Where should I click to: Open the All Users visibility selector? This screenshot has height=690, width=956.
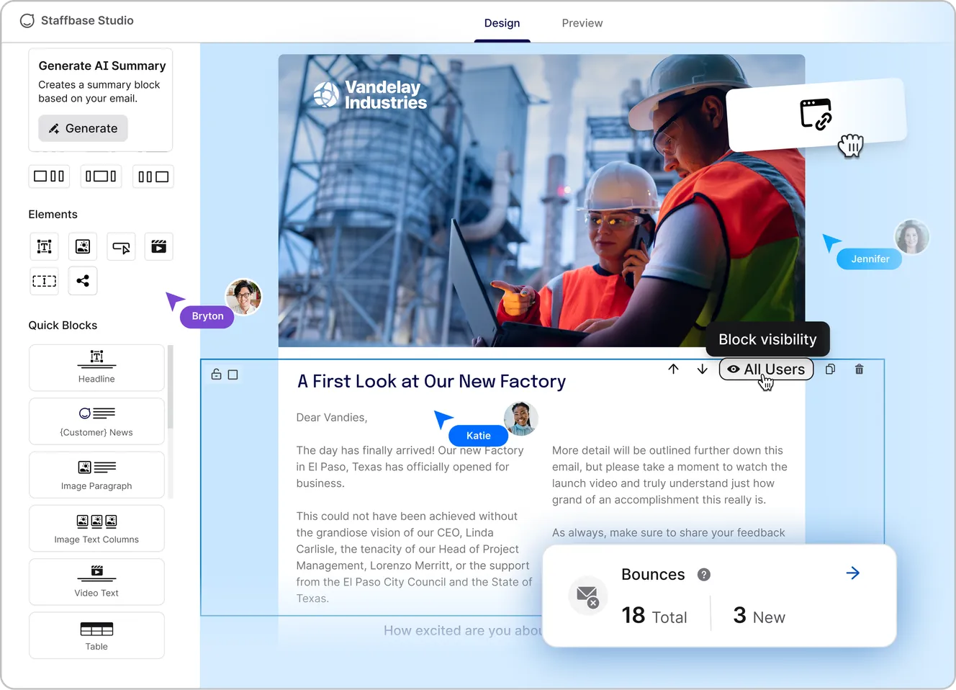coord(767,369)
